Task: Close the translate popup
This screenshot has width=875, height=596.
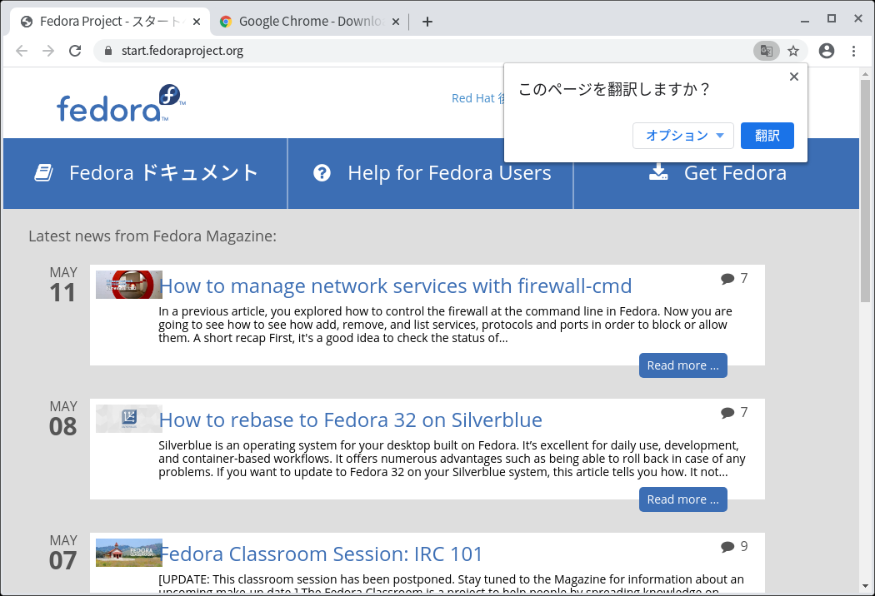Action: 794,77
